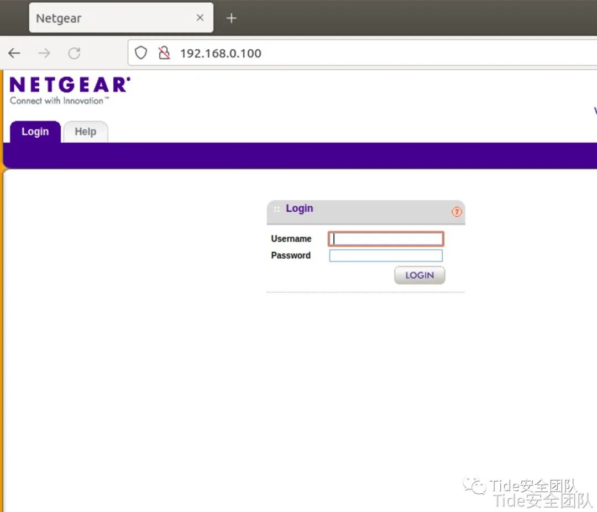
Task: Select the Login tab
Action: point(35,132)
